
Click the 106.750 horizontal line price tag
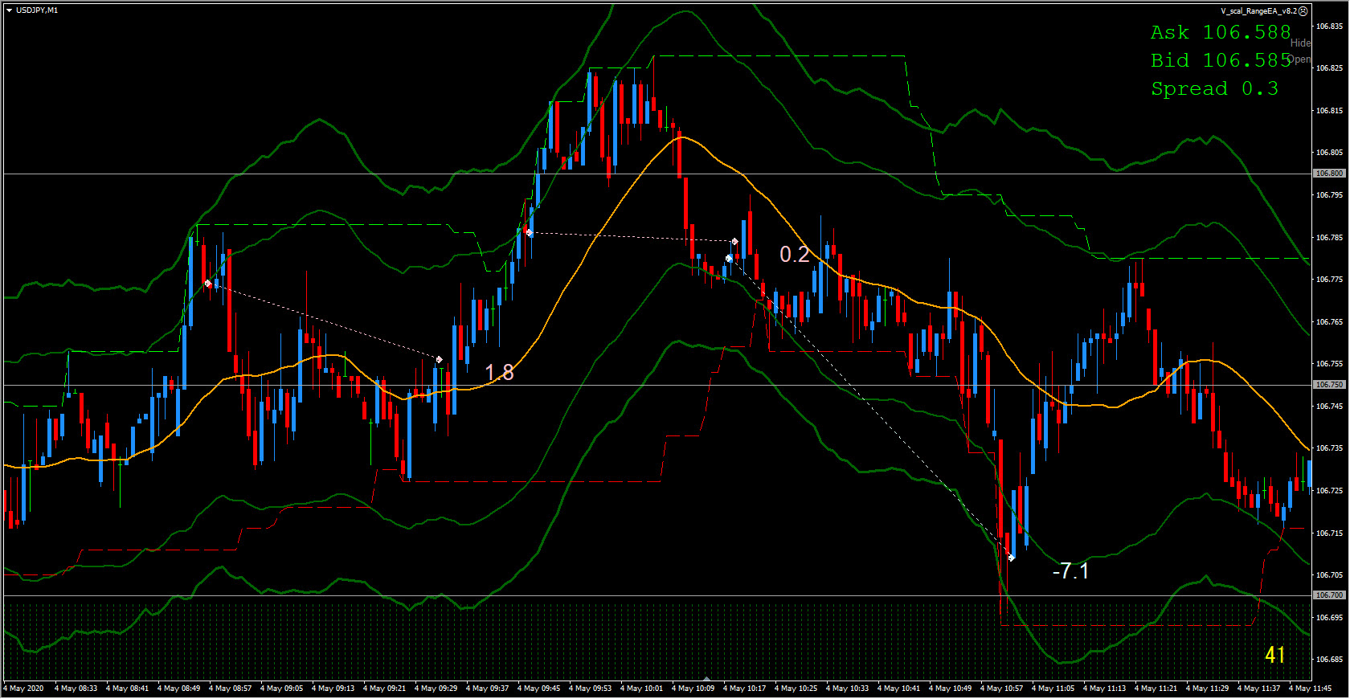(1329, 385)
